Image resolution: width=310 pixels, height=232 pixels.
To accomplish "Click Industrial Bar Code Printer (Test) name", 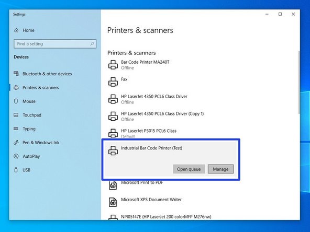I will (x=151, y=148).
